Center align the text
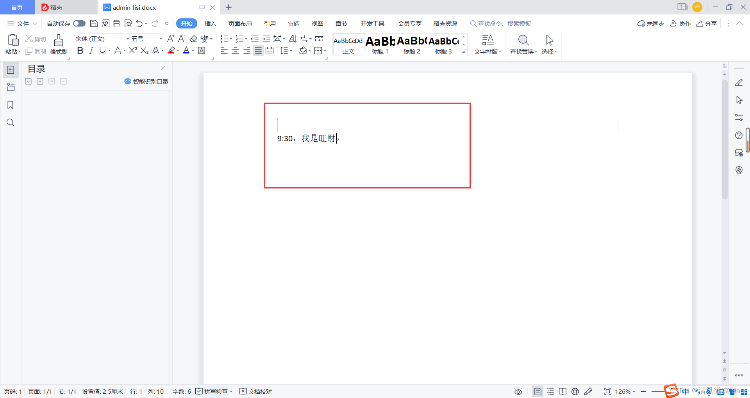 [236, 50]
